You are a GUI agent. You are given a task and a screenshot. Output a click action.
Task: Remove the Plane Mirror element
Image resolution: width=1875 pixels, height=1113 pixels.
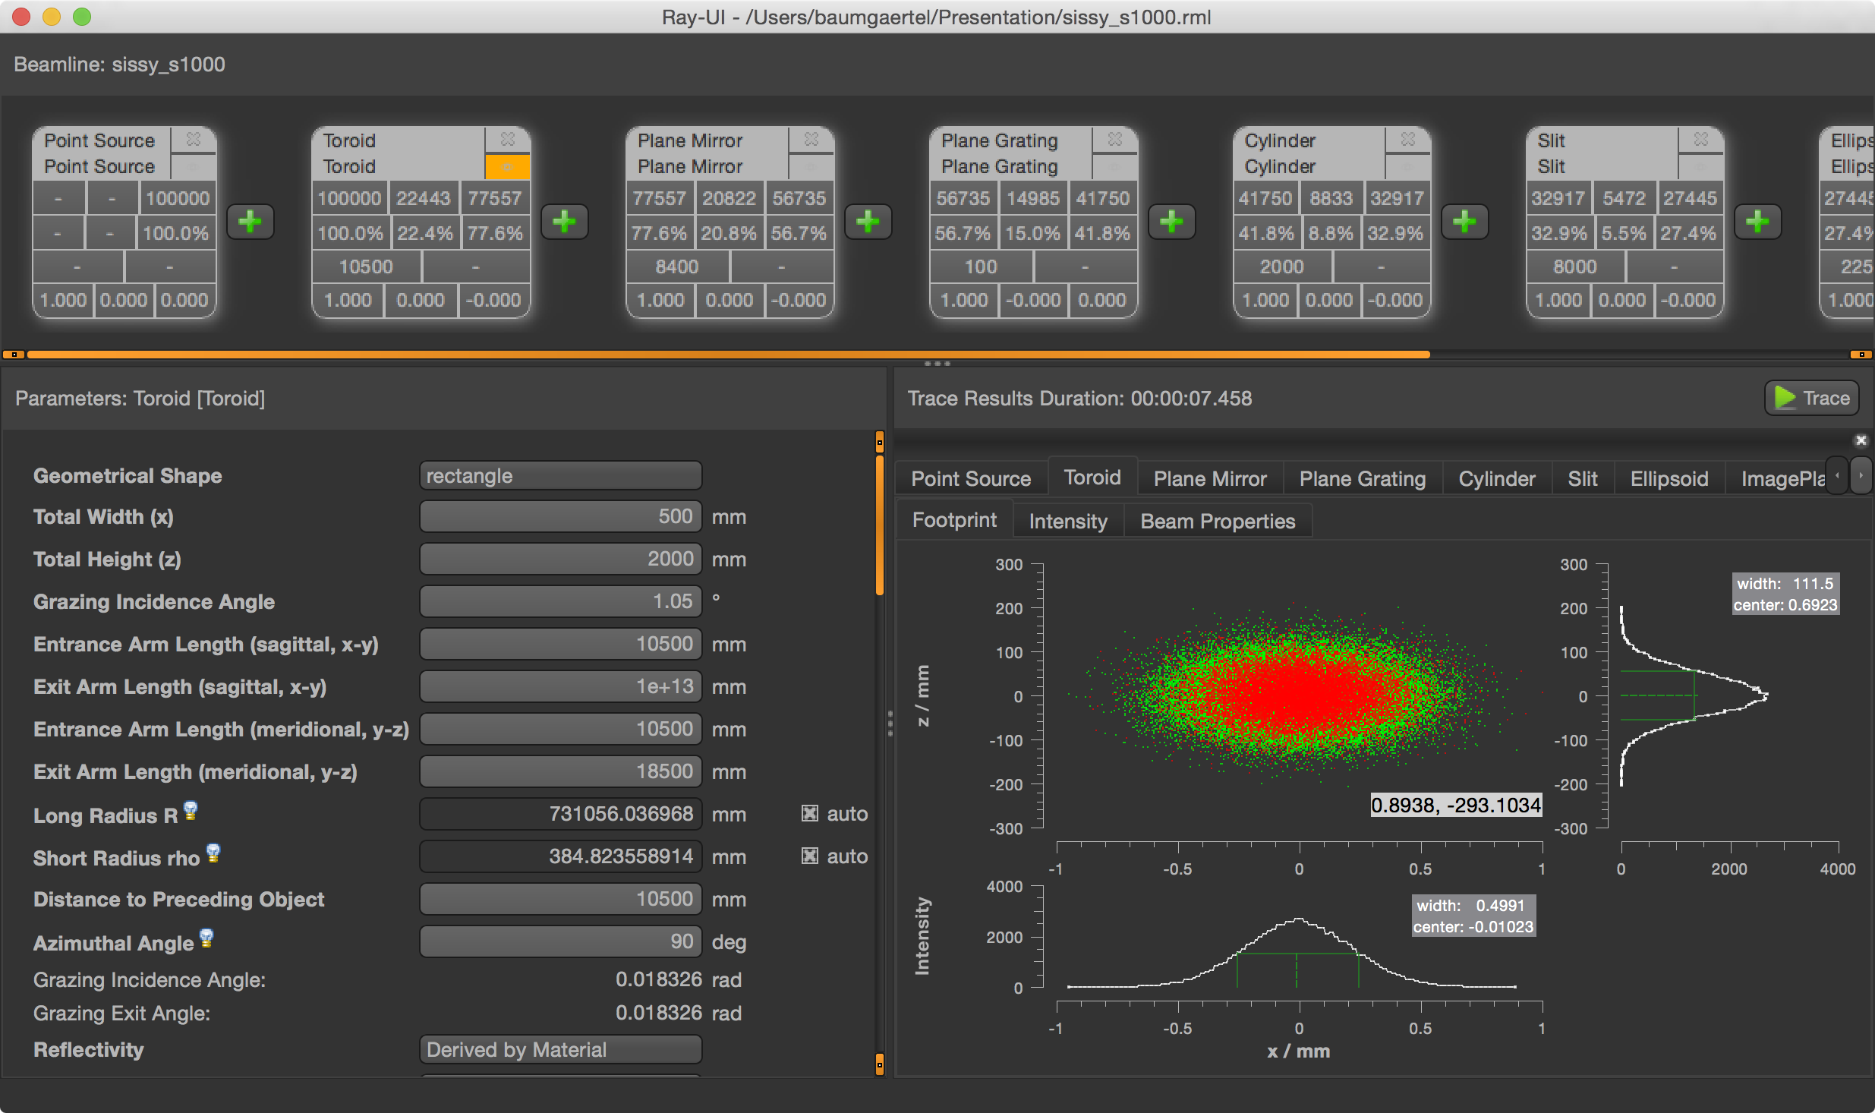click(x=812, y=139)
